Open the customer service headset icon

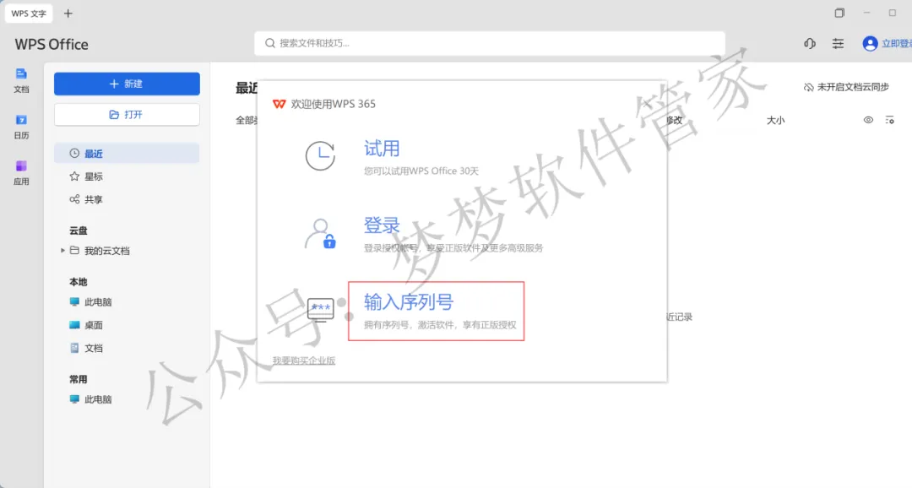pos(810,44)
